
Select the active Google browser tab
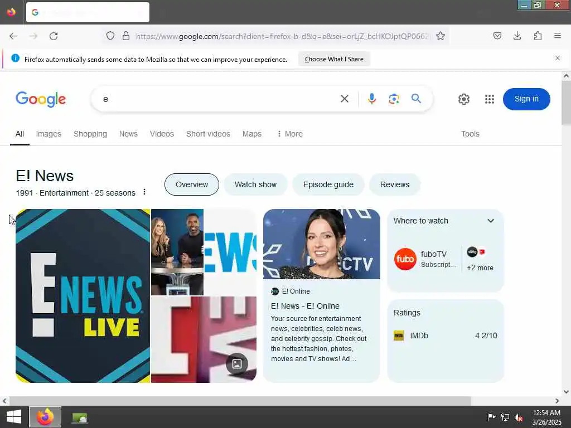tap(88, 12)
